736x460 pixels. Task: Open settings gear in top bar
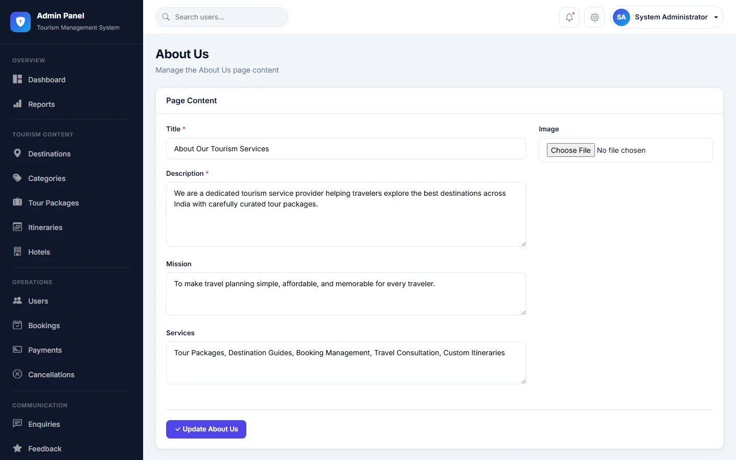coord(594,17)
